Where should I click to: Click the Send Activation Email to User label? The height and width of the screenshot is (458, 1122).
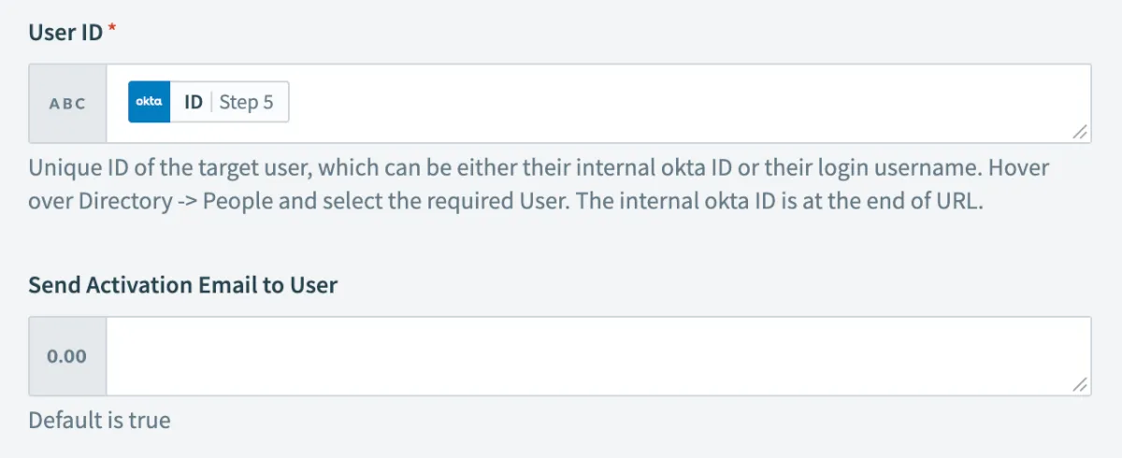(183, 285)
